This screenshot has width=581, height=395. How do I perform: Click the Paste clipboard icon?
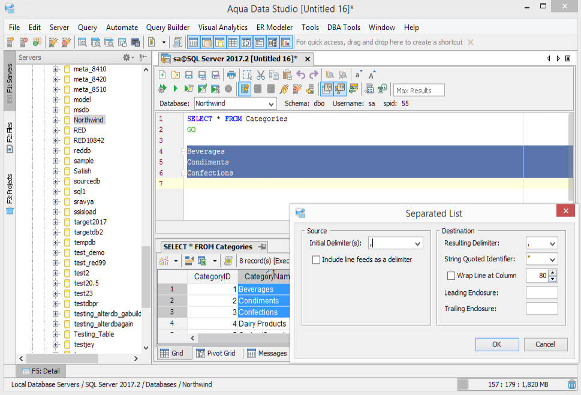click(x=287, y=75)
